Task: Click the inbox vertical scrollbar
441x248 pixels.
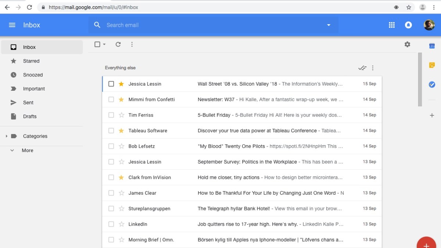Action: point(420,79)
